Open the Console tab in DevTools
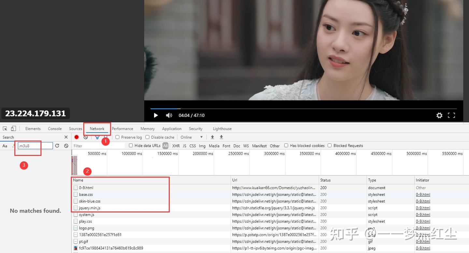 [54, 128]
